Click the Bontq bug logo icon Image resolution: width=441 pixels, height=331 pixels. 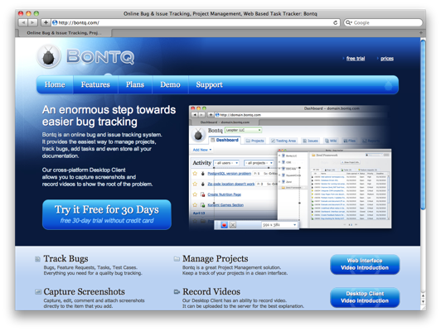(x=49, y=56)
